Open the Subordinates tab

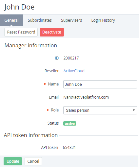point(40,20)
